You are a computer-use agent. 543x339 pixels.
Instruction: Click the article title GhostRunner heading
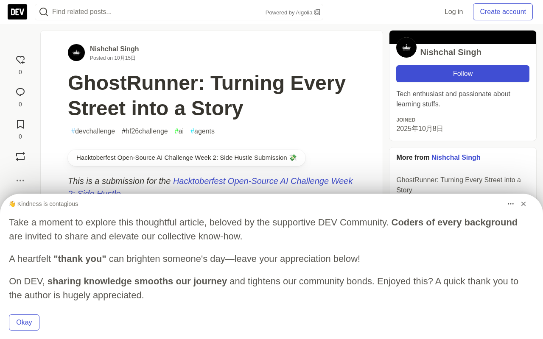point(207,95)
